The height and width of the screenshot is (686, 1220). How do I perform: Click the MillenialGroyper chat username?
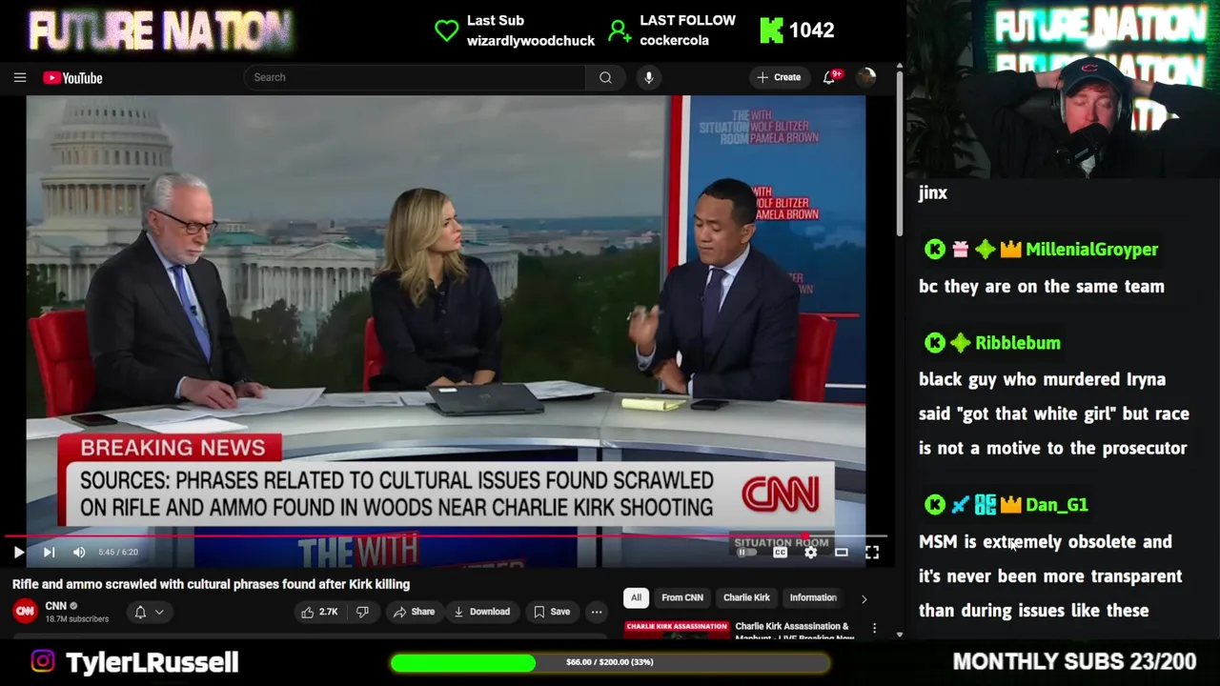(1091, 250)
